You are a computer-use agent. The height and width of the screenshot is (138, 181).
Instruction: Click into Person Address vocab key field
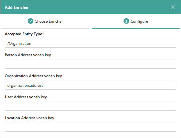90,64
